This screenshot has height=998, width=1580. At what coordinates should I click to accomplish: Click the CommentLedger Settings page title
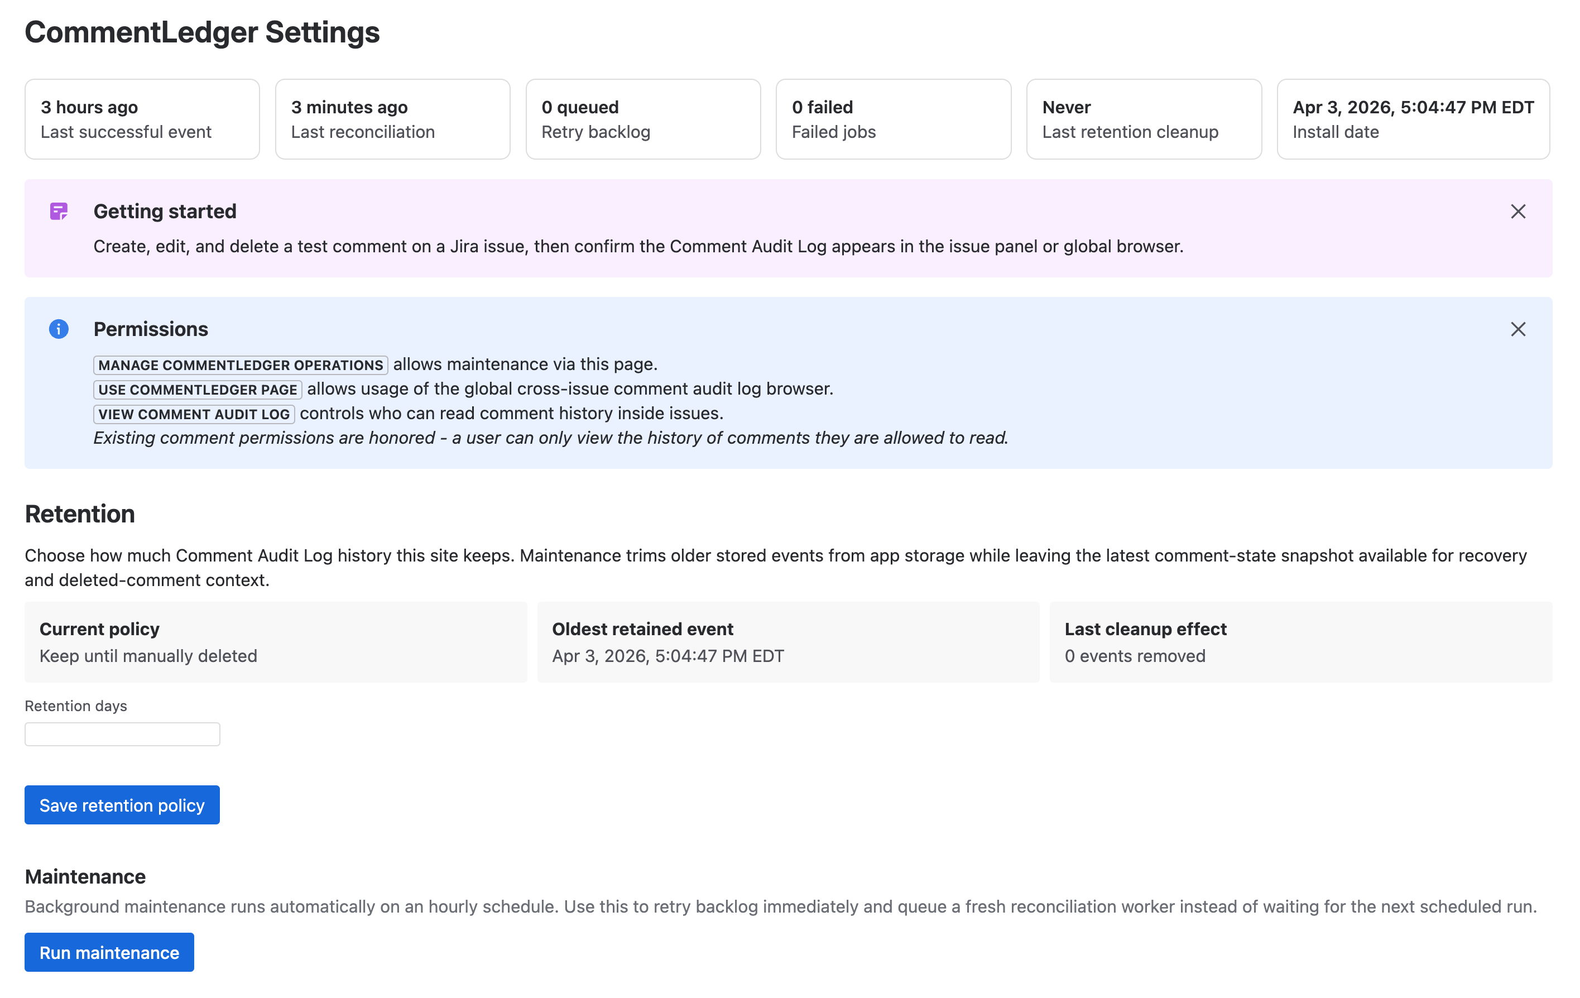[201, 32]
